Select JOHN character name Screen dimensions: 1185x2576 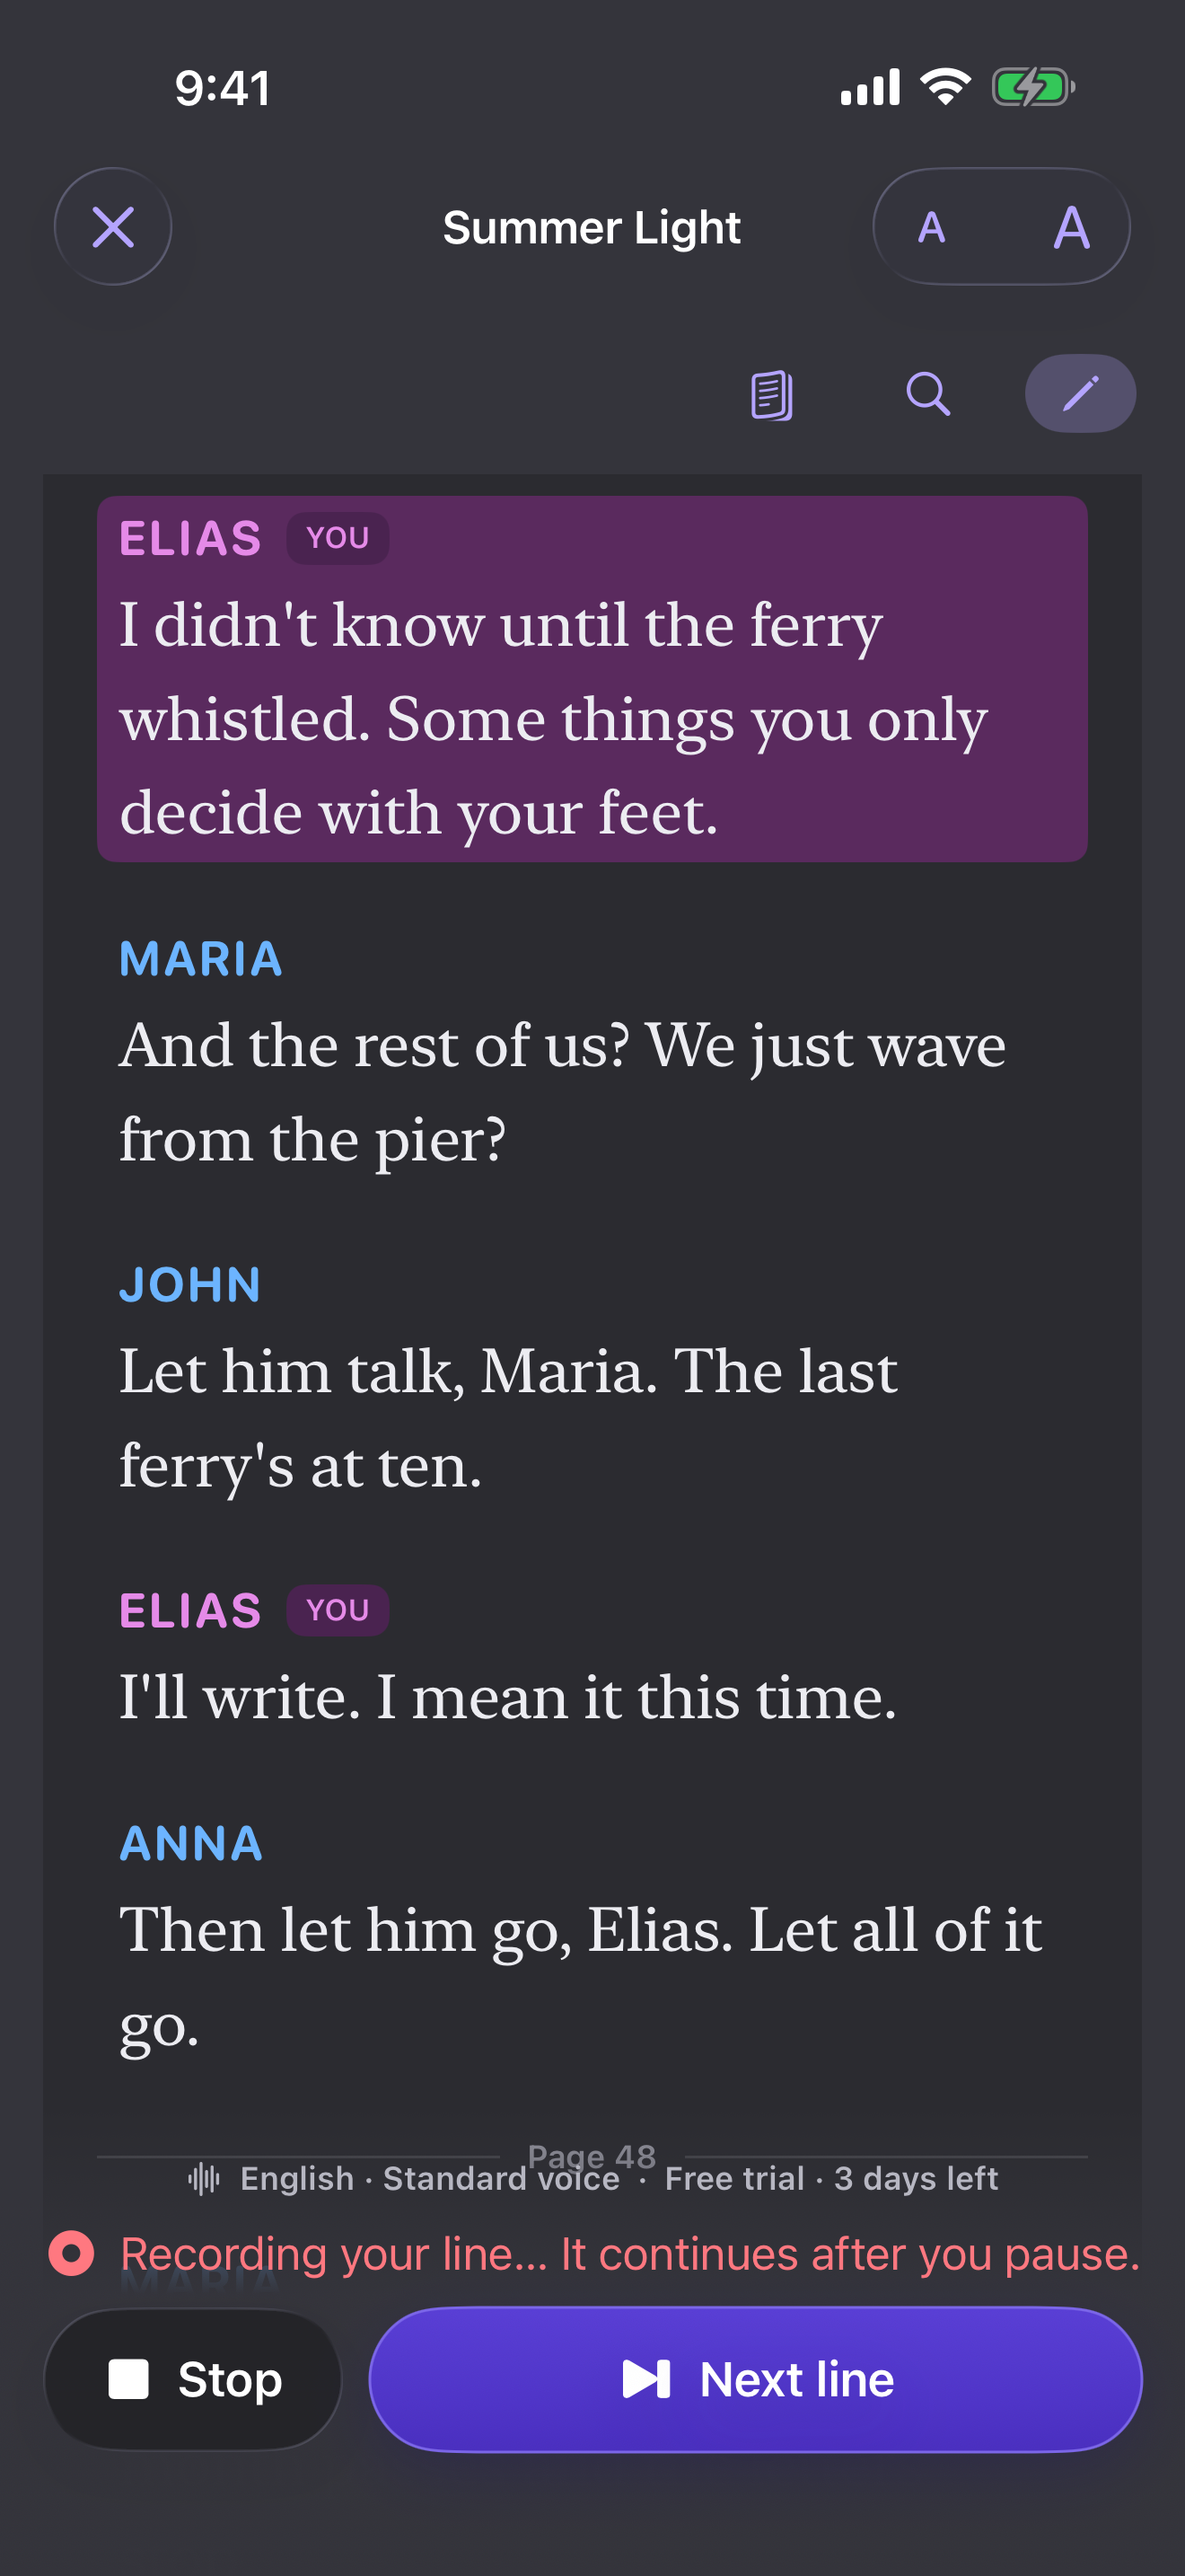189,1285
